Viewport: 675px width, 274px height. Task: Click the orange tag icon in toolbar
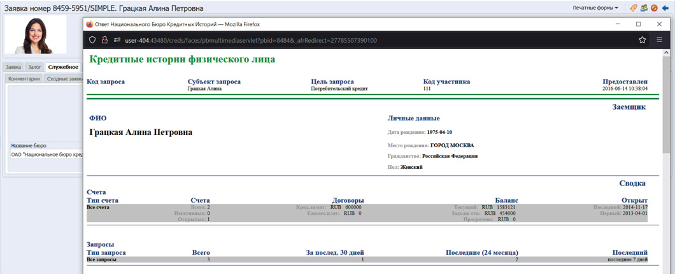(634, 8)
